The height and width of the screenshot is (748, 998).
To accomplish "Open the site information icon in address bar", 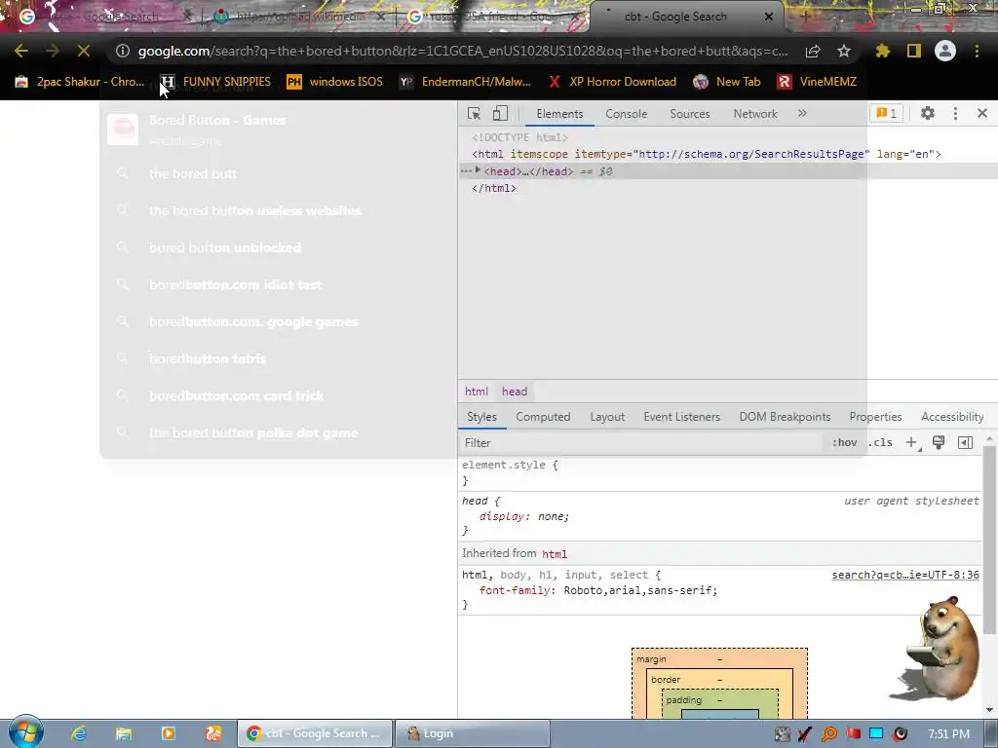I will point(122,51).
